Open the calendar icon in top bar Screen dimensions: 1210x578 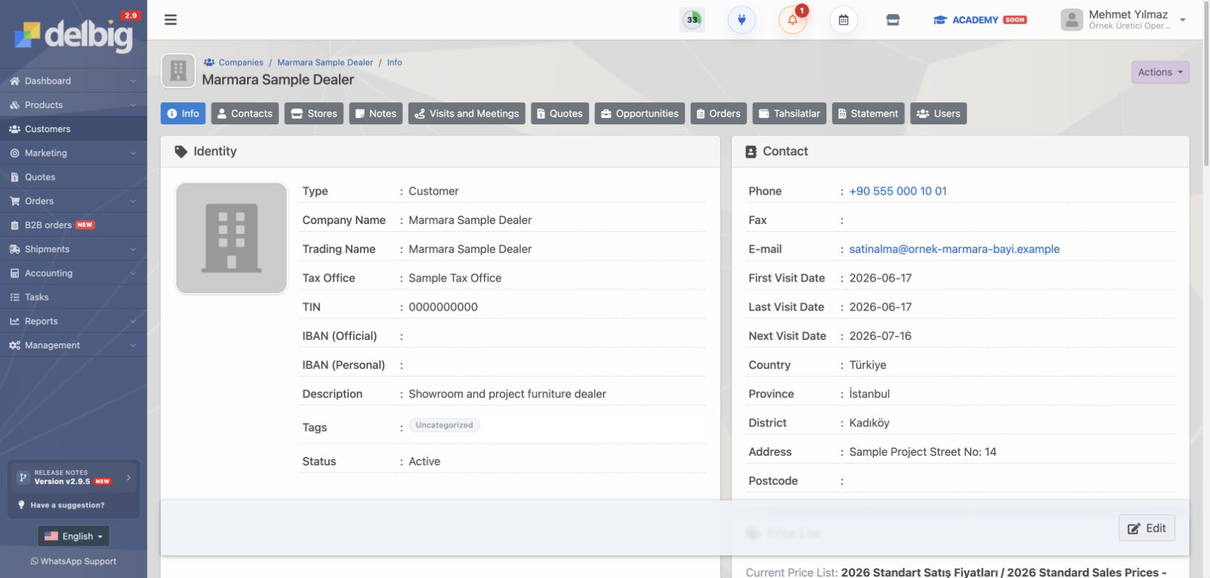click(x=843, y=20)
